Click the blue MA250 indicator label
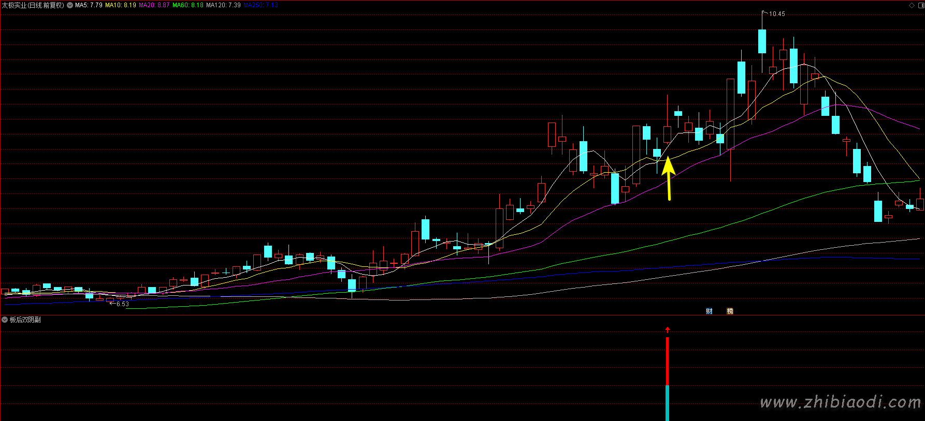This screenshot has width=925, height=421. (261, 5)
